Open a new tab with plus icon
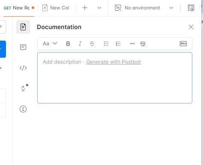 click(85, 8)
